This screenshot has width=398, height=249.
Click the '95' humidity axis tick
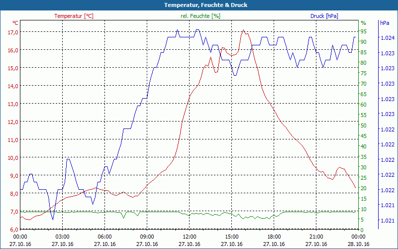coord(364,32)
